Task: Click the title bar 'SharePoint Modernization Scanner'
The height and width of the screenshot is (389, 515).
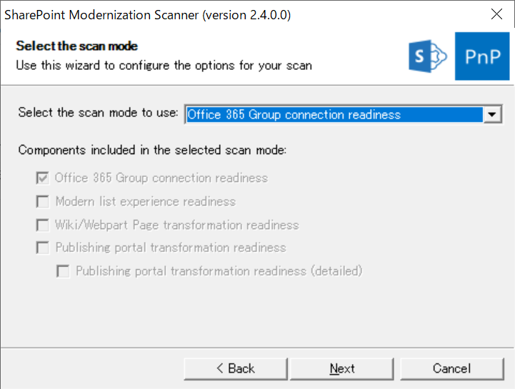Action: (x=100, y=14)
